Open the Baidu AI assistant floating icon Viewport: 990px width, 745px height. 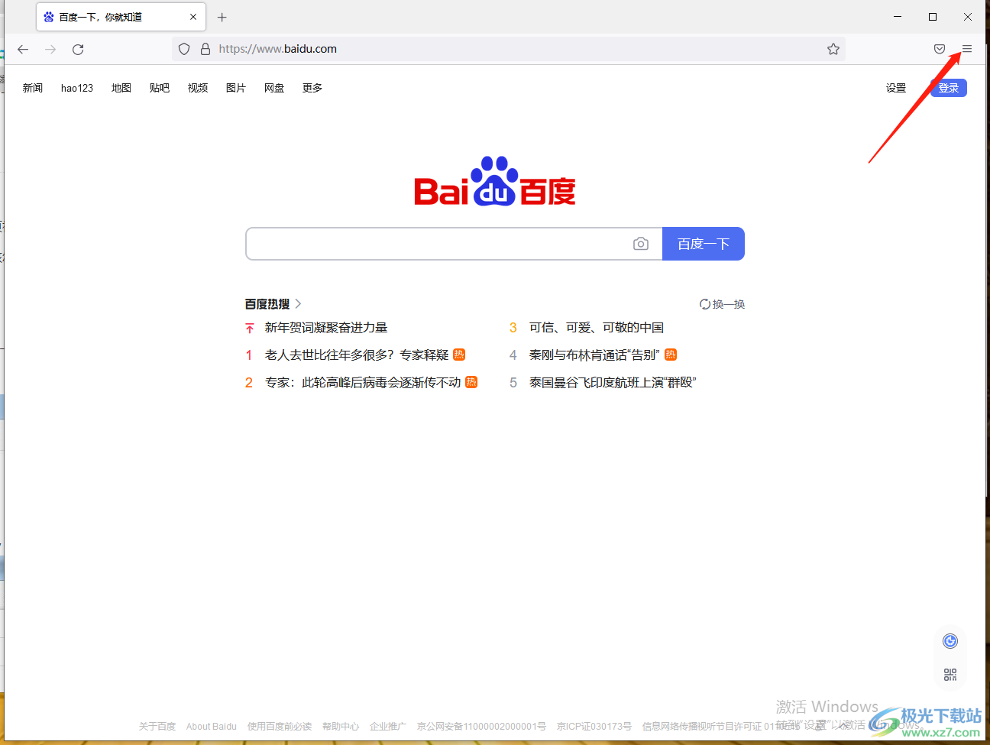pyautogui.click(x=950, y=641)
